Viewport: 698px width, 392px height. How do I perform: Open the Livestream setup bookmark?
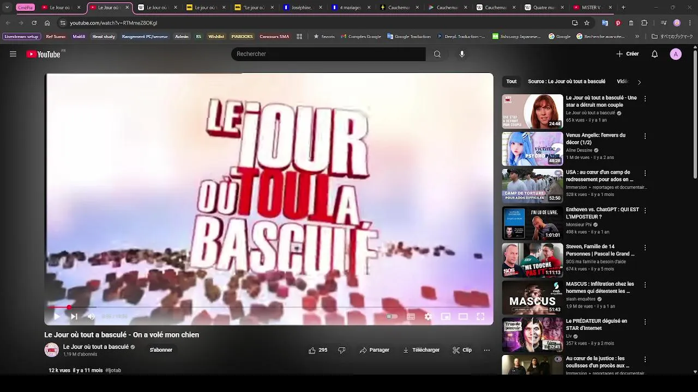click(22, 36)
